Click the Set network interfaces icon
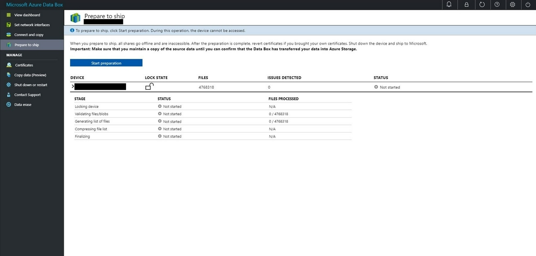536x256 pixels. click(9, 25)
